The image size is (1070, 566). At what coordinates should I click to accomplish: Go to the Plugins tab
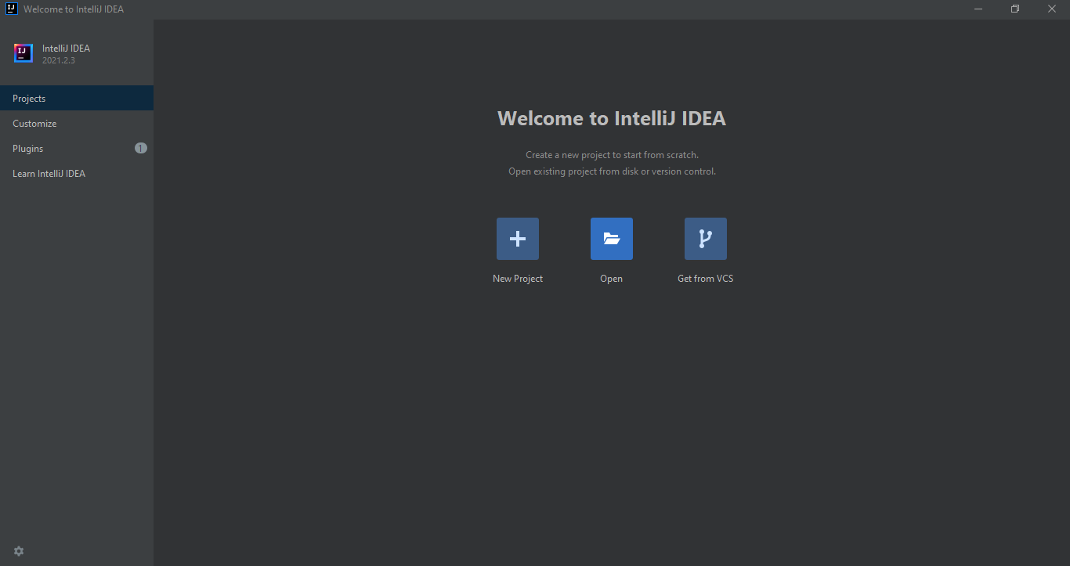28,149
